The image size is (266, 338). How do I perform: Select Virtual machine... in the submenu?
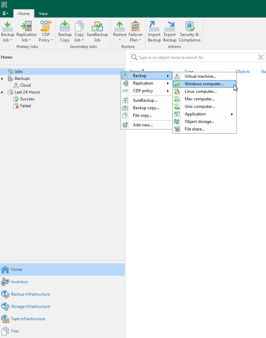(205, 76)
